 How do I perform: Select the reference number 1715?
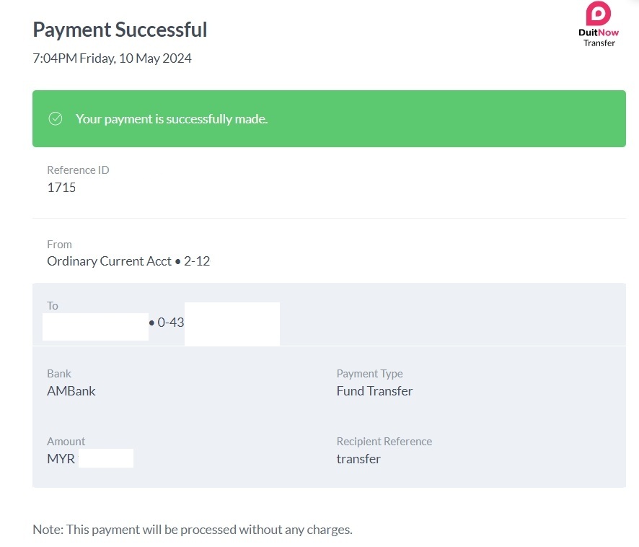click(x=61, y=188)
